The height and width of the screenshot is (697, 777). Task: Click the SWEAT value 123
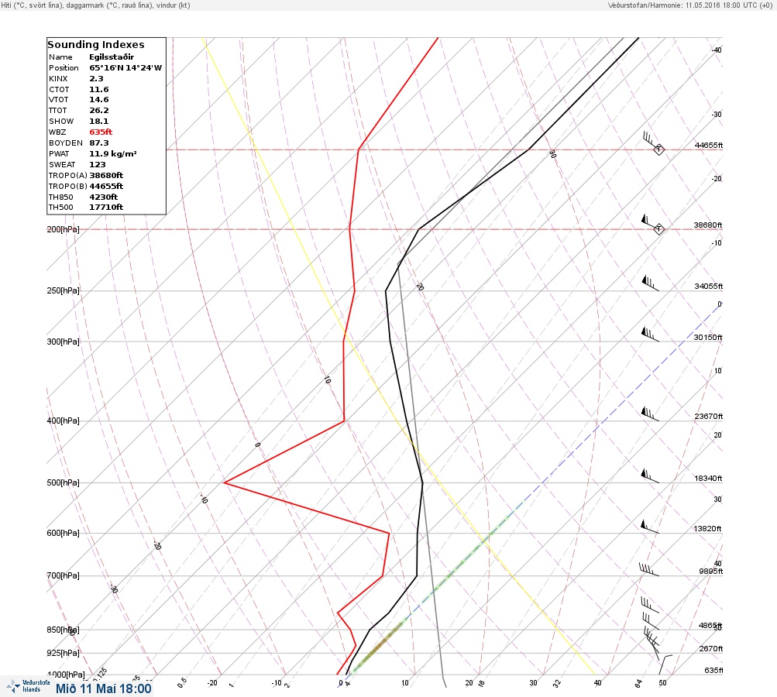[97, 164]
